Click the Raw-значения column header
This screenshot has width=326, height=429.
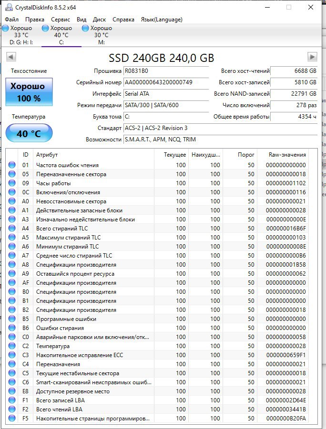click(283, 155)
